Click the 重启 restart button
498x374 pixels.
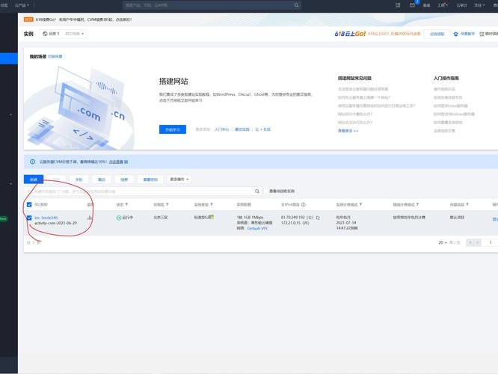102,180
